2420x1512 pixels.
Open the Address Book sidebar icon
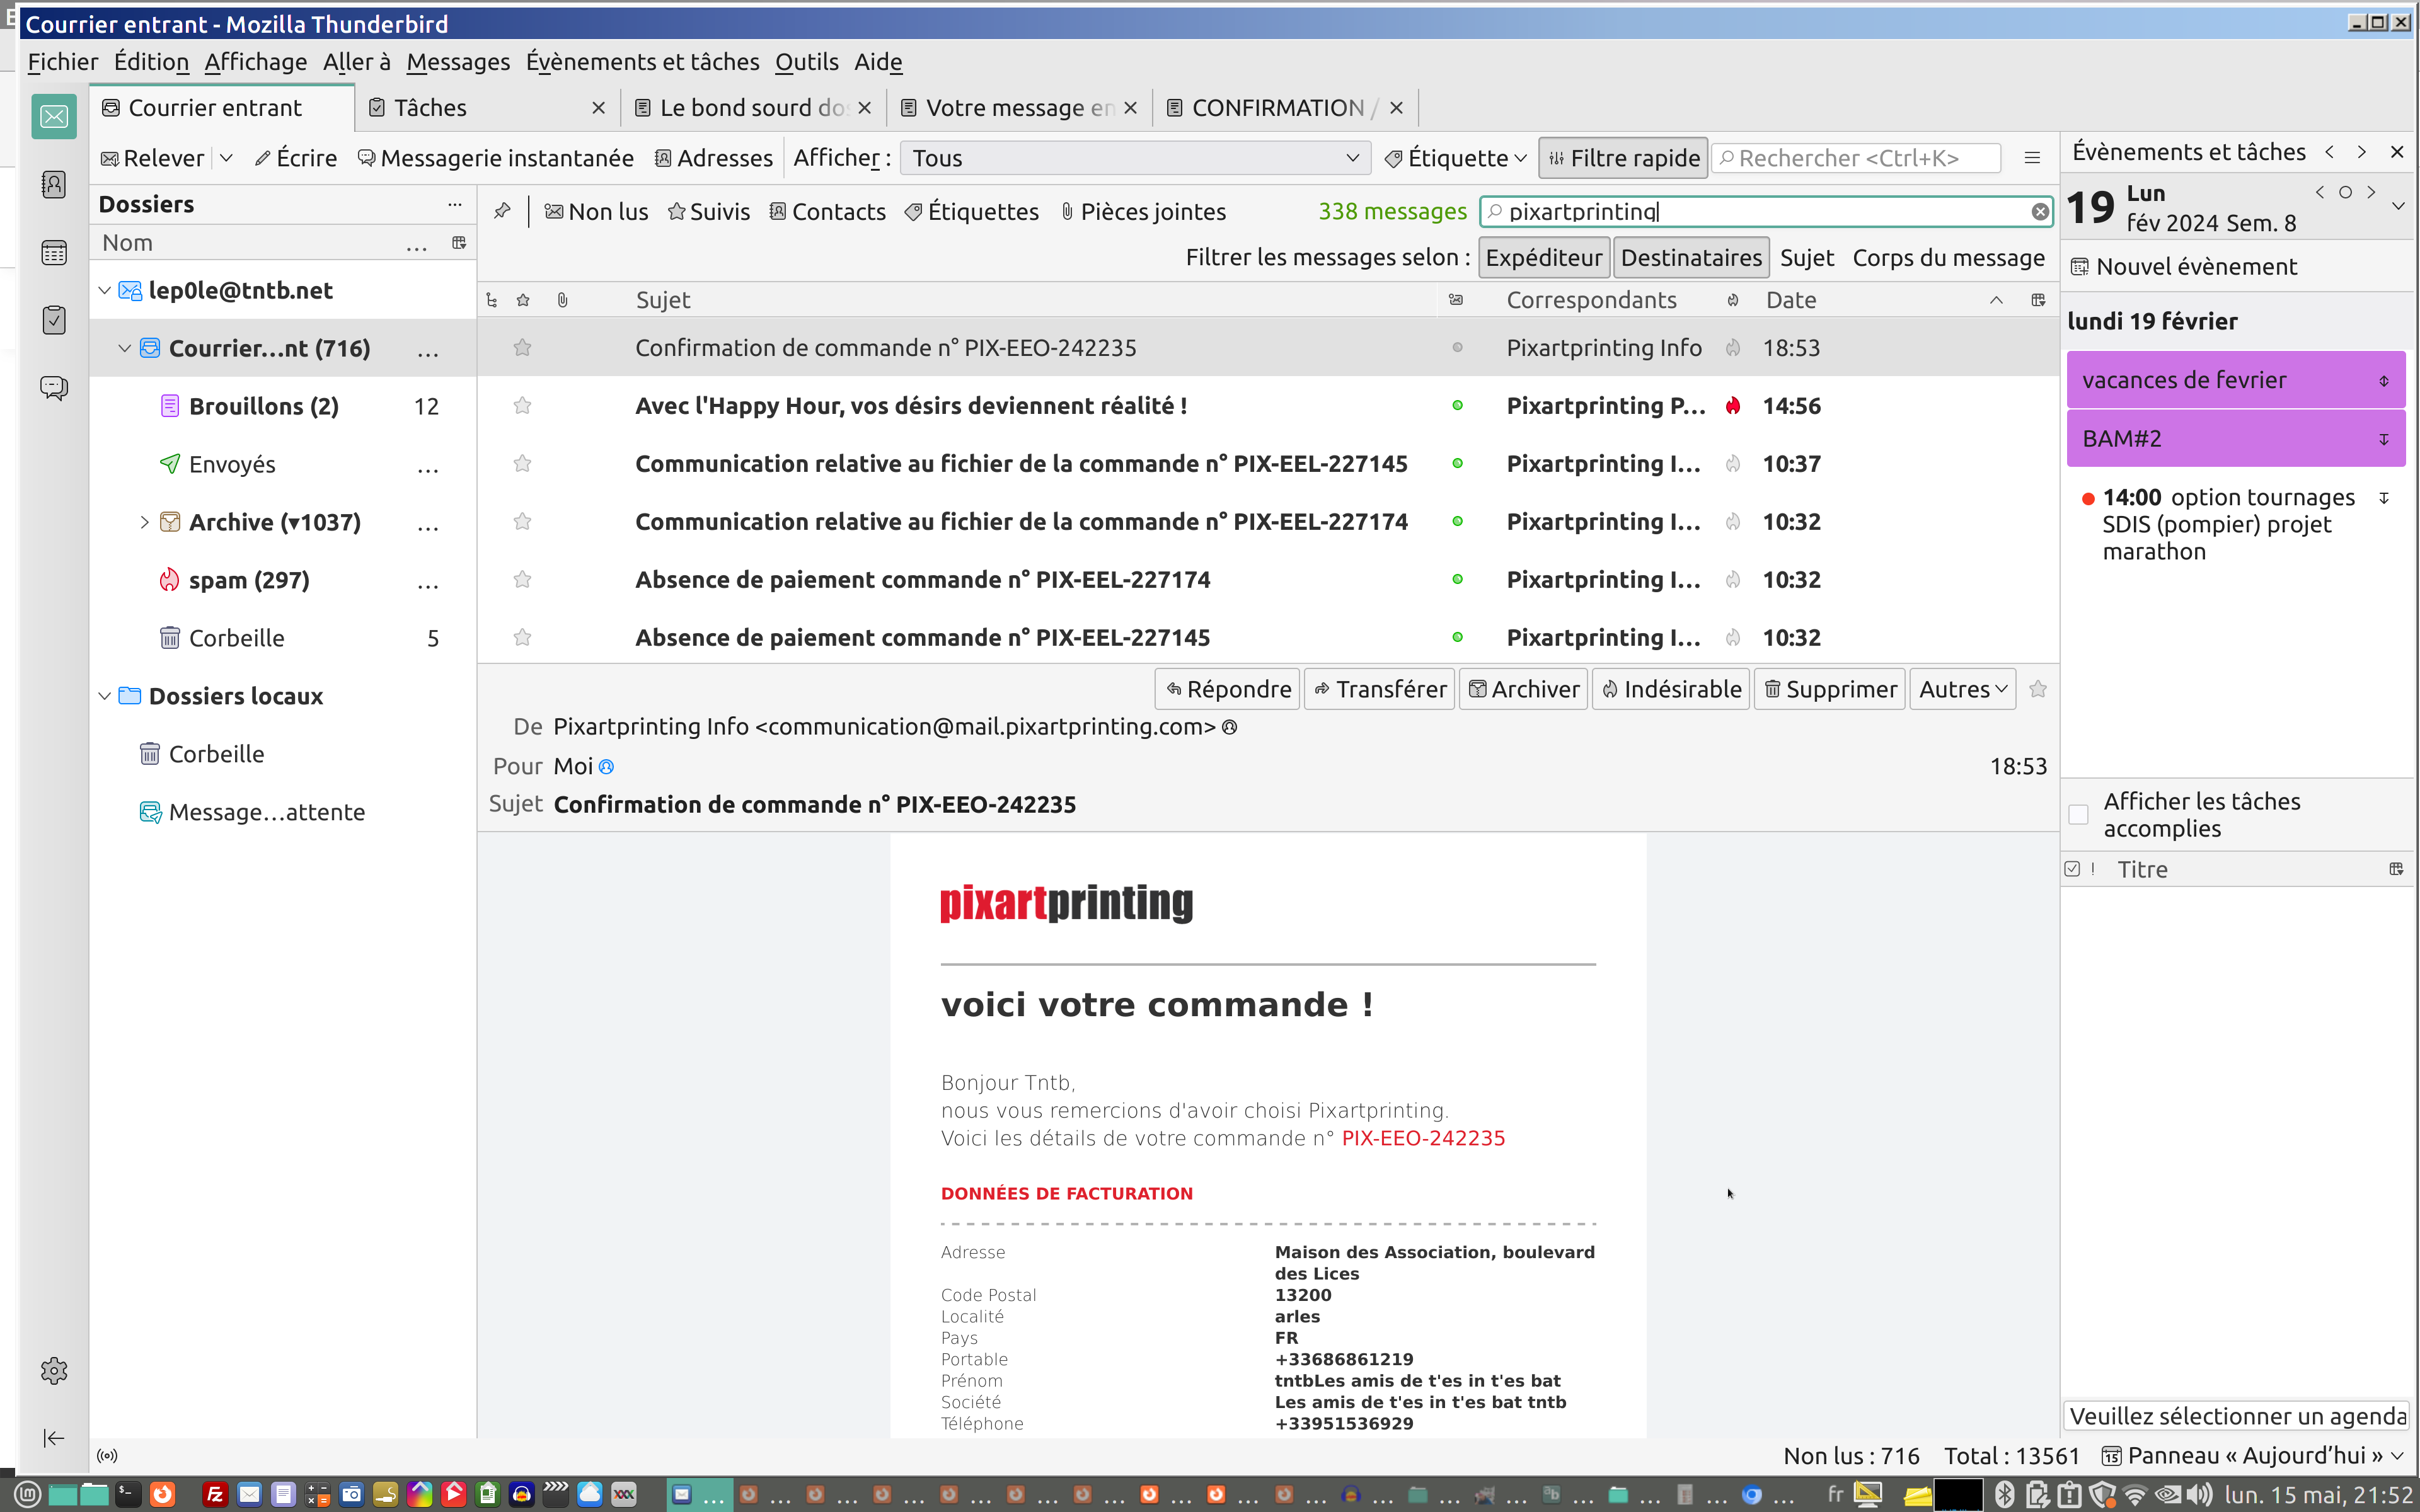(54, 185)
